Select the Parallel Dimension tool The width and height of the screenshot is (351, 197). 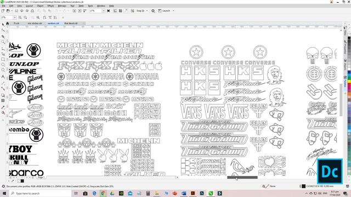click(x=3, y=83)
